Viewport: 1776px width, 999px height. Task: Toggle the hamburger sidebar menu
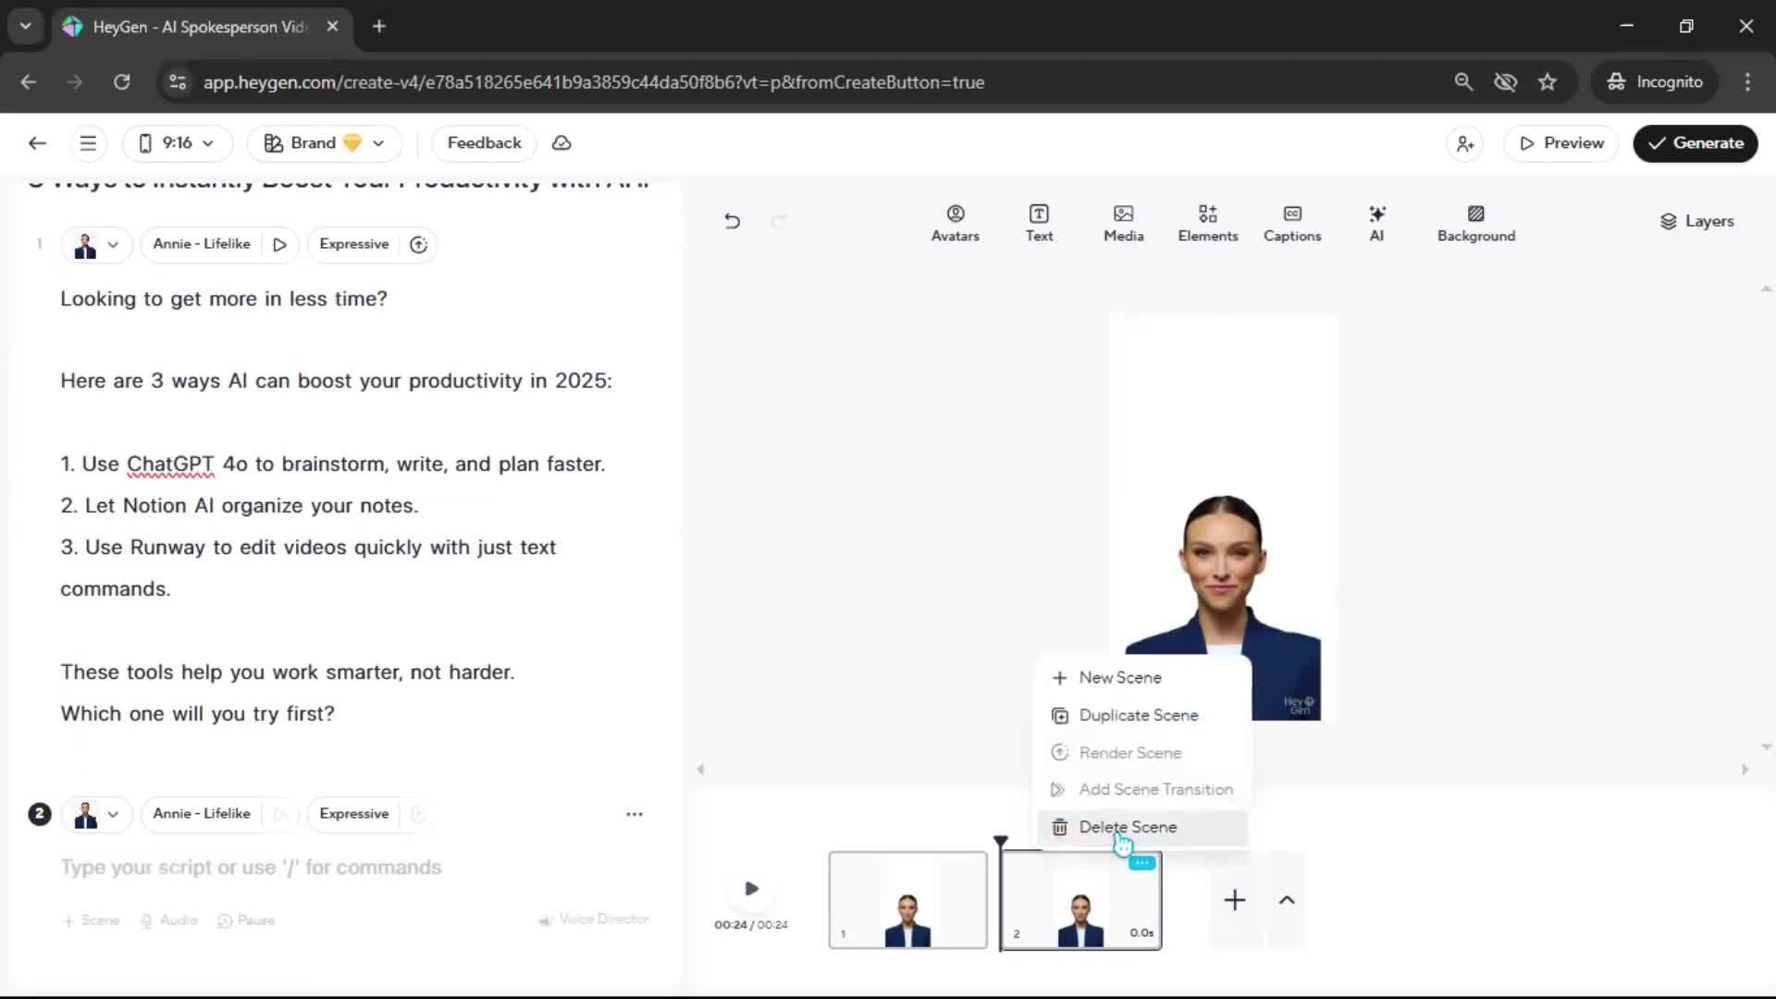[x=88, y=143]
